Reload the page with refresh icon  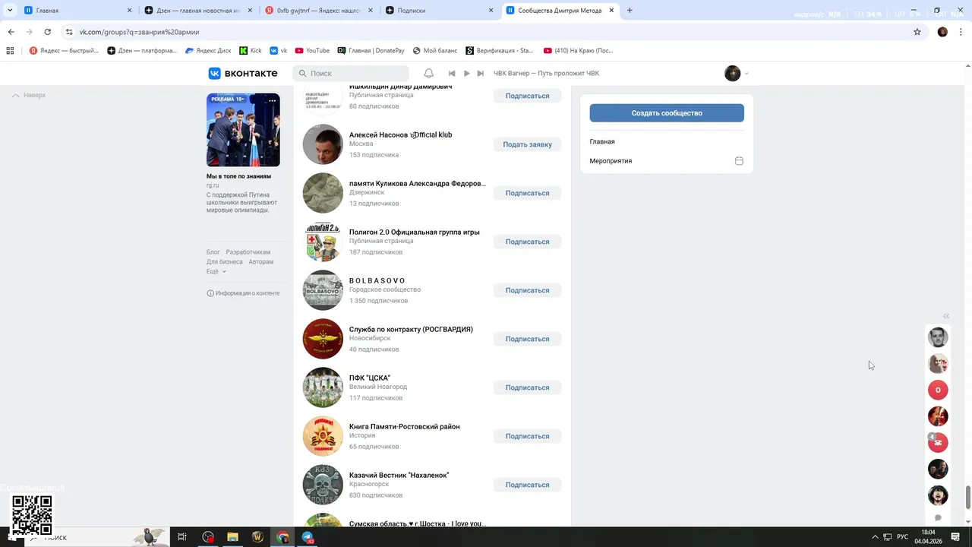47,32
